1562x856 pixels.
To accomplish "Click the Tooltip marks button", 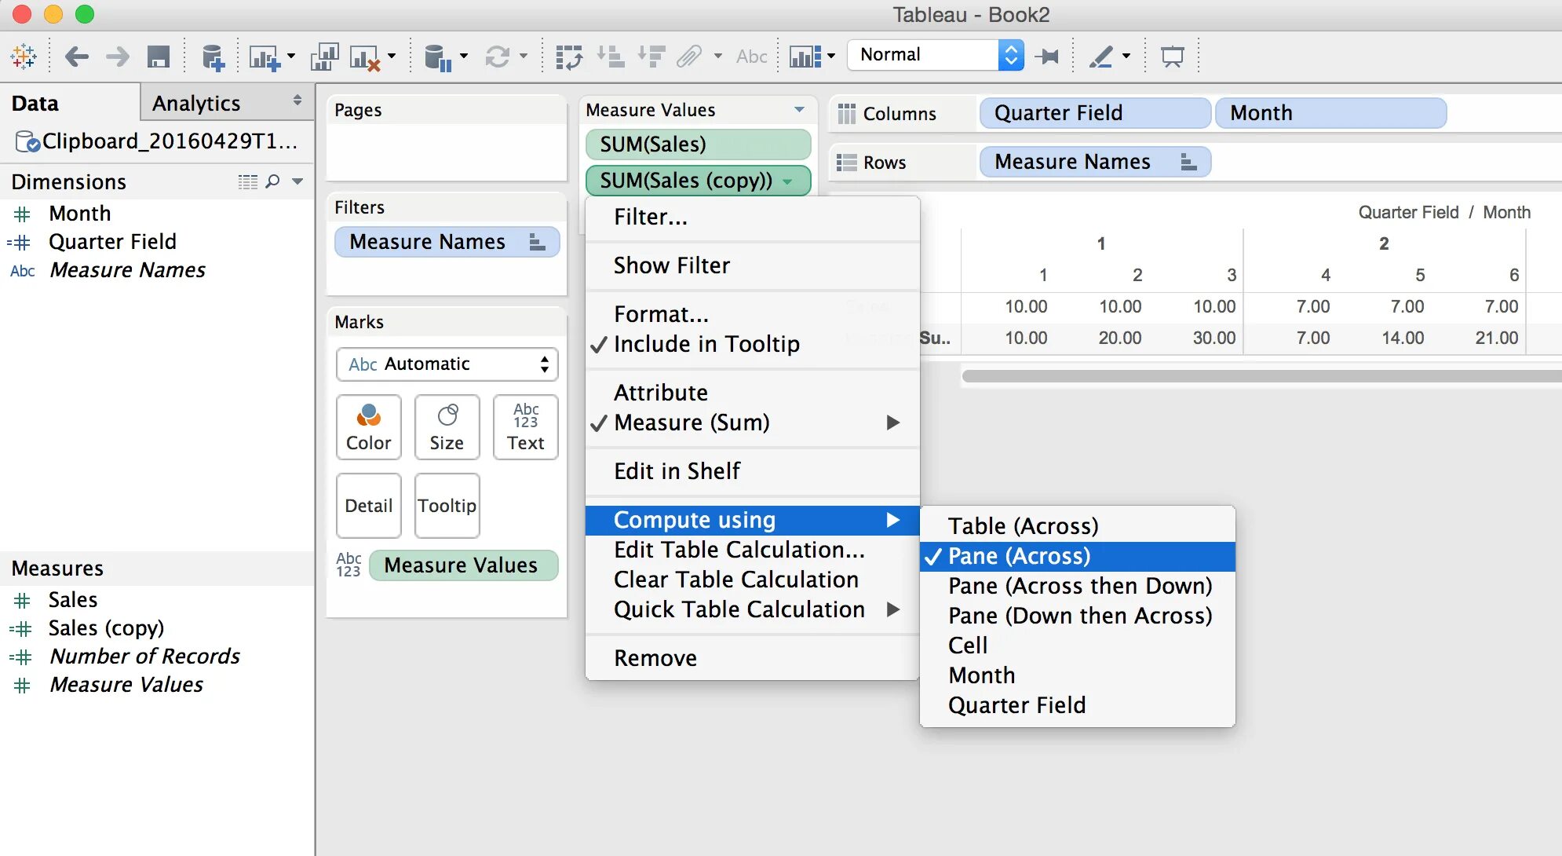I will tap(447, 506).
